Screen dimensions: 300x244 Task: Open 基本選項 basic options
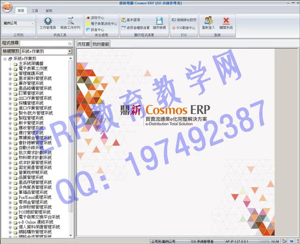coord(131,20)
